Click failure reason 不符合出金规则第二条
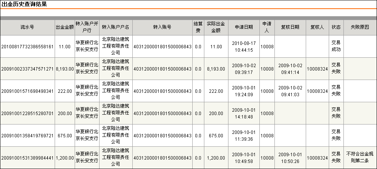This screenshot has width=377, height=169. (x=360, y=157)
